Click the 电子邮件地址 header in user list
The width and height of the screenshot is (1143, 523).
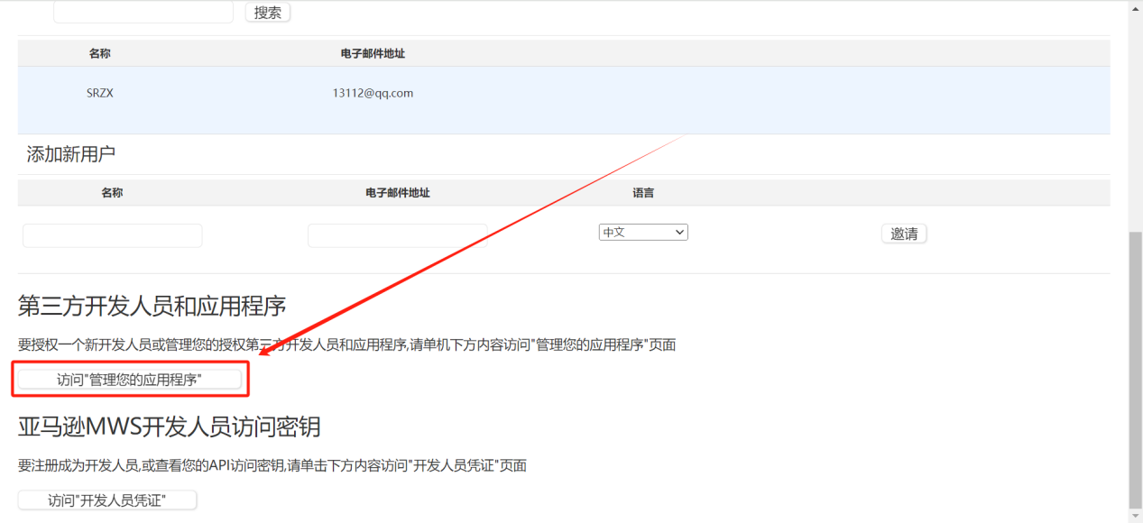373,53
